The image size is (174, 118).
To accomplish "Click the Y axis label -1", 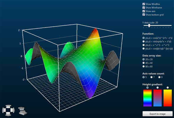I will [22, 68].
